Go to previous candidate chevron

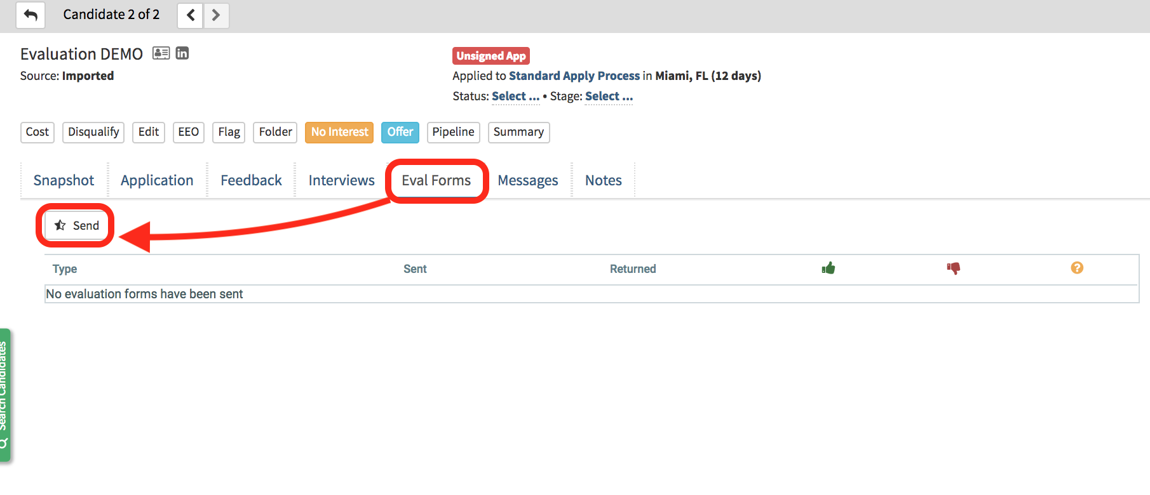(x=190, y=15)
